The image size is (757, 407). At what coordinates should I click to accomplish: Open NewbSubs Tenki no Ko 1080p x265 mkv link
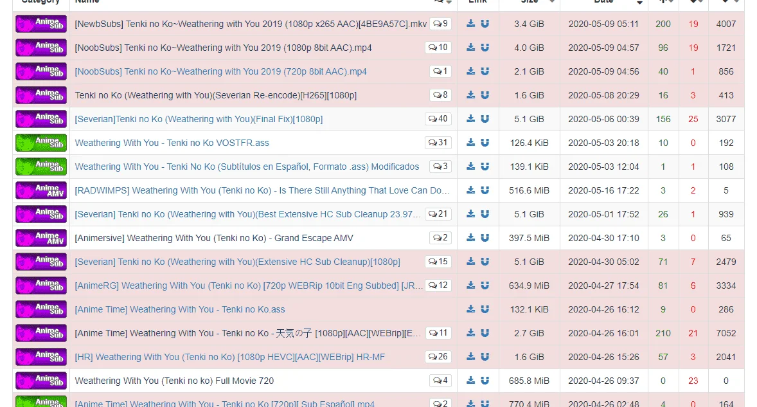pyautogui.click(x=251, y=24)
